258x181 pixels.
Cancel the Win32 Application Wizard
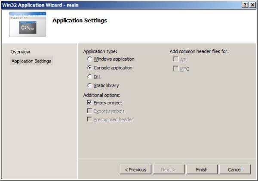click(x=235, y=169)
